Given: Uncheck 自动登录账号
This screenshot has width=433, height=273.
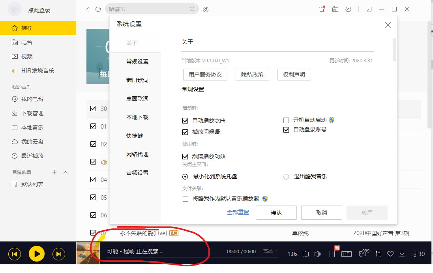Looking at the screenshot, I should point(286,130).
